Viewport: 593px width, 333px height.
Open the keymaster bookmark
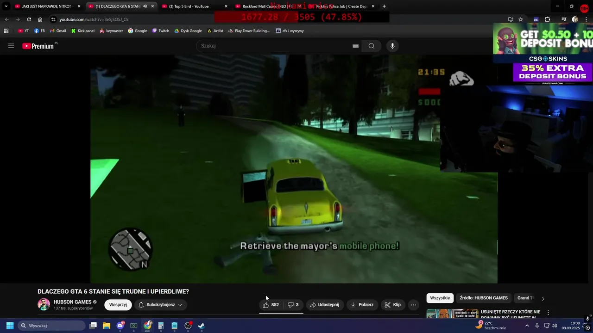[111, 31]
